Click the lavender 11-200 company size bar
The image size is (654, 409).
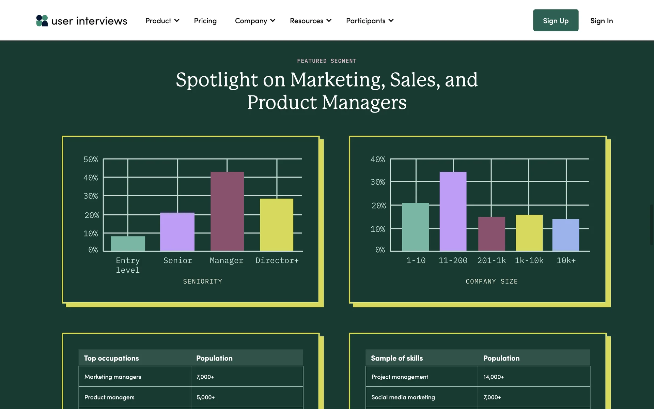pos(453,211)
